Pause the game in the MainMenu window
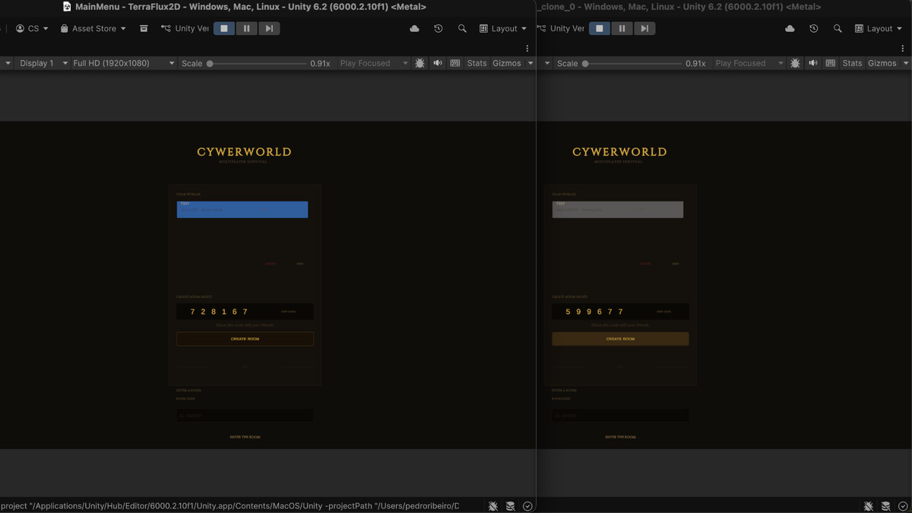Viewport: 912px width, 513px height. [x=246, y=28]
